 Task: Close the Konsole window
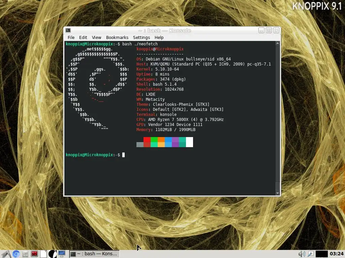(276, 30)
